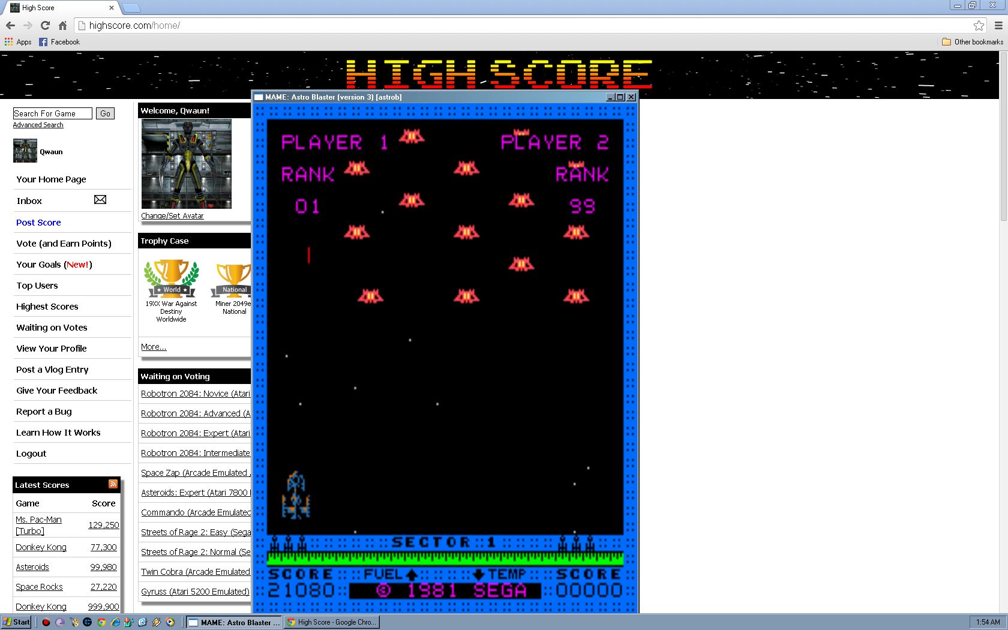The image size is (1008, 630).
Task: Click the World trophy icon
Action: pos(172,278)
